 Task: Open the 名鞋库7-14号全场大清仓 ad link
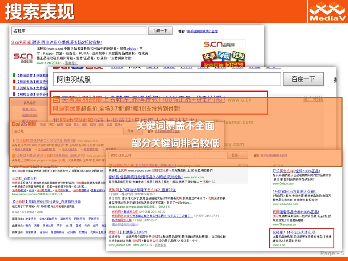[x=295, y=232]
